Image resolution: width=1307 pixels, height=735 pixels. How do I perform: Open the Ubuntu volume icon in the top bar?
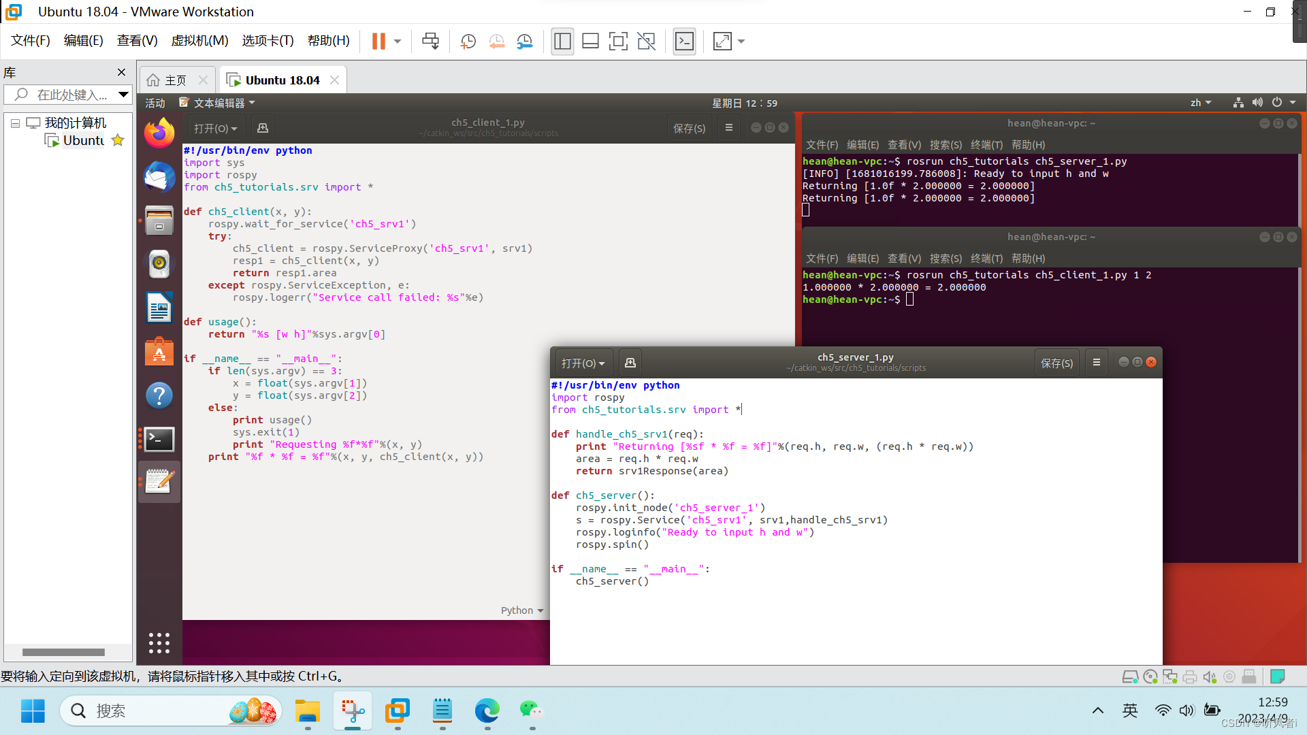pyautogui.click(x=1257, y=103)
